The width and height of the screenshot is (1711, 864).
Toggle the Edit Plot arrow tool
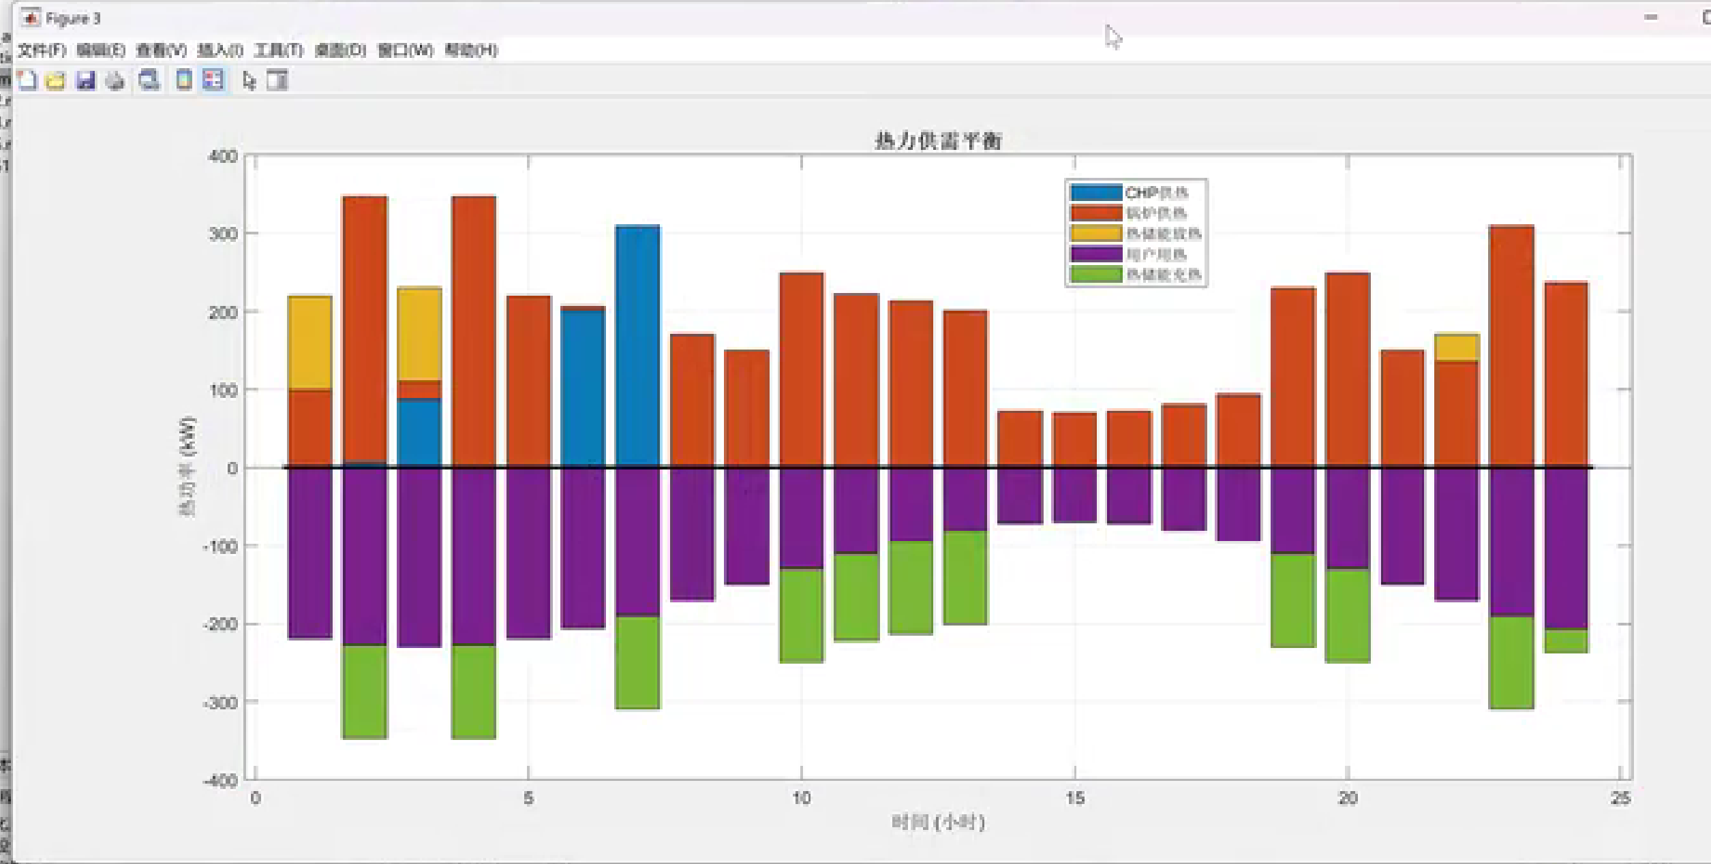[249, 80]
